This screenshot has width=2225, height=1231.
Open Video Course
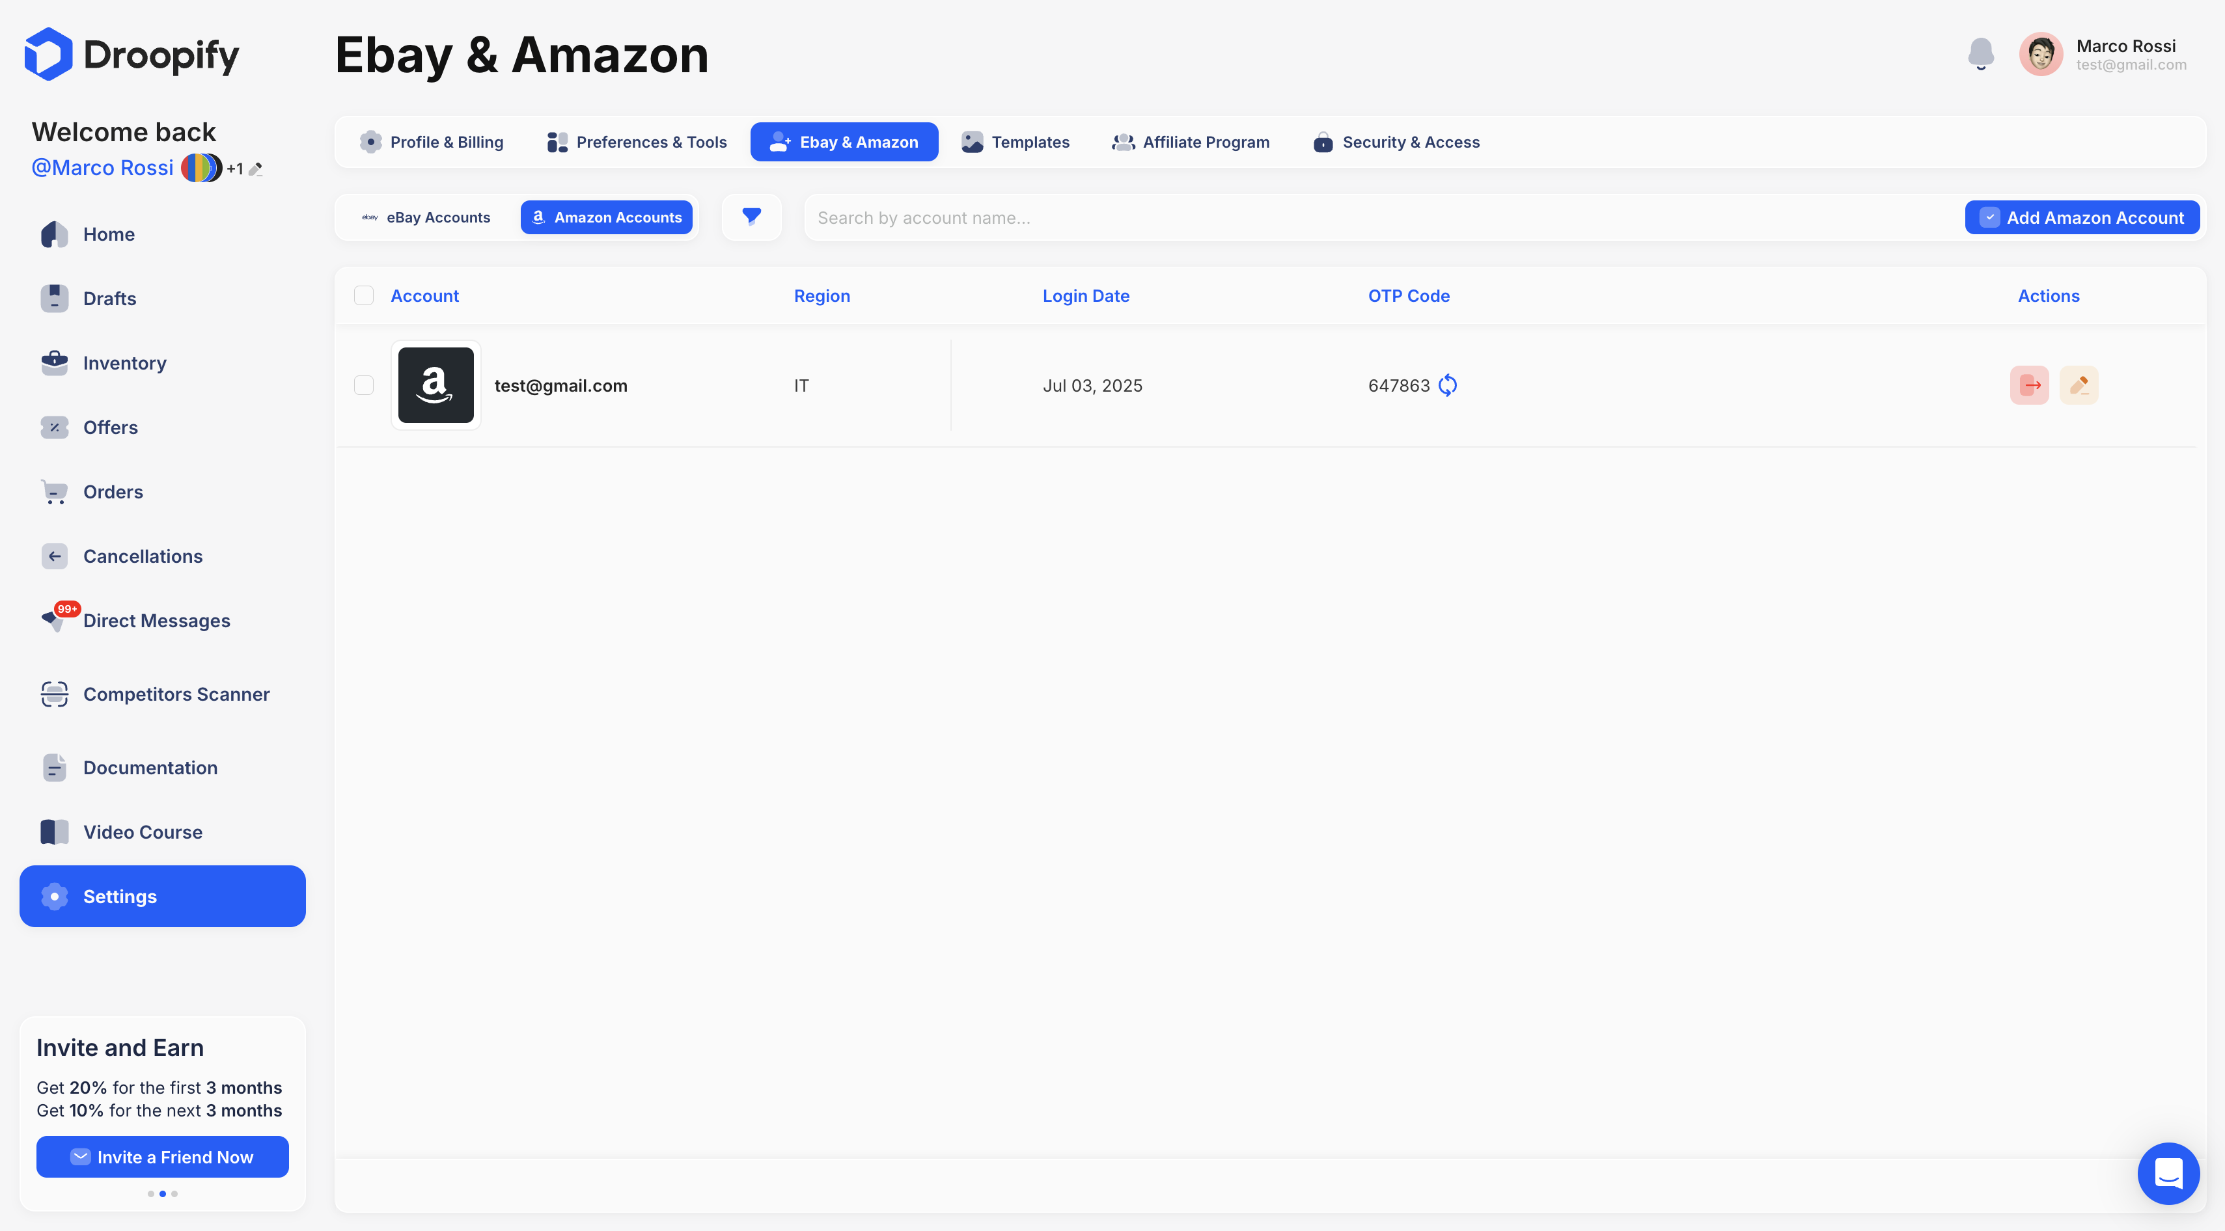(162, 832)
